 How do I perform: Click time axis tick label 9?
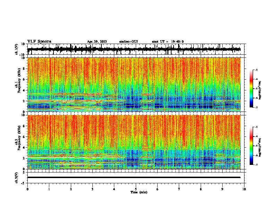click(222, 189)
